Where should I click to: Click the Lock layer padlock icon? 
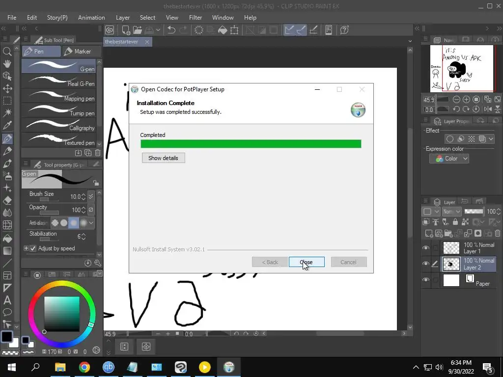[455, 221]
